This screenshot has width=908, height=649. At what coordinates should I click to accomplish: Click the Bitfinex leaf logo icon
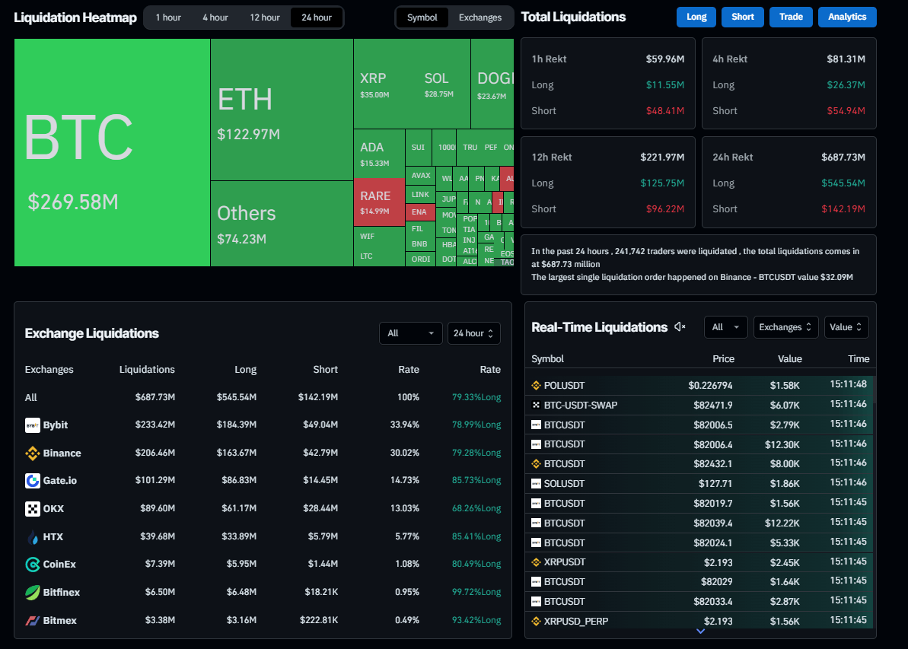(33, 592)
